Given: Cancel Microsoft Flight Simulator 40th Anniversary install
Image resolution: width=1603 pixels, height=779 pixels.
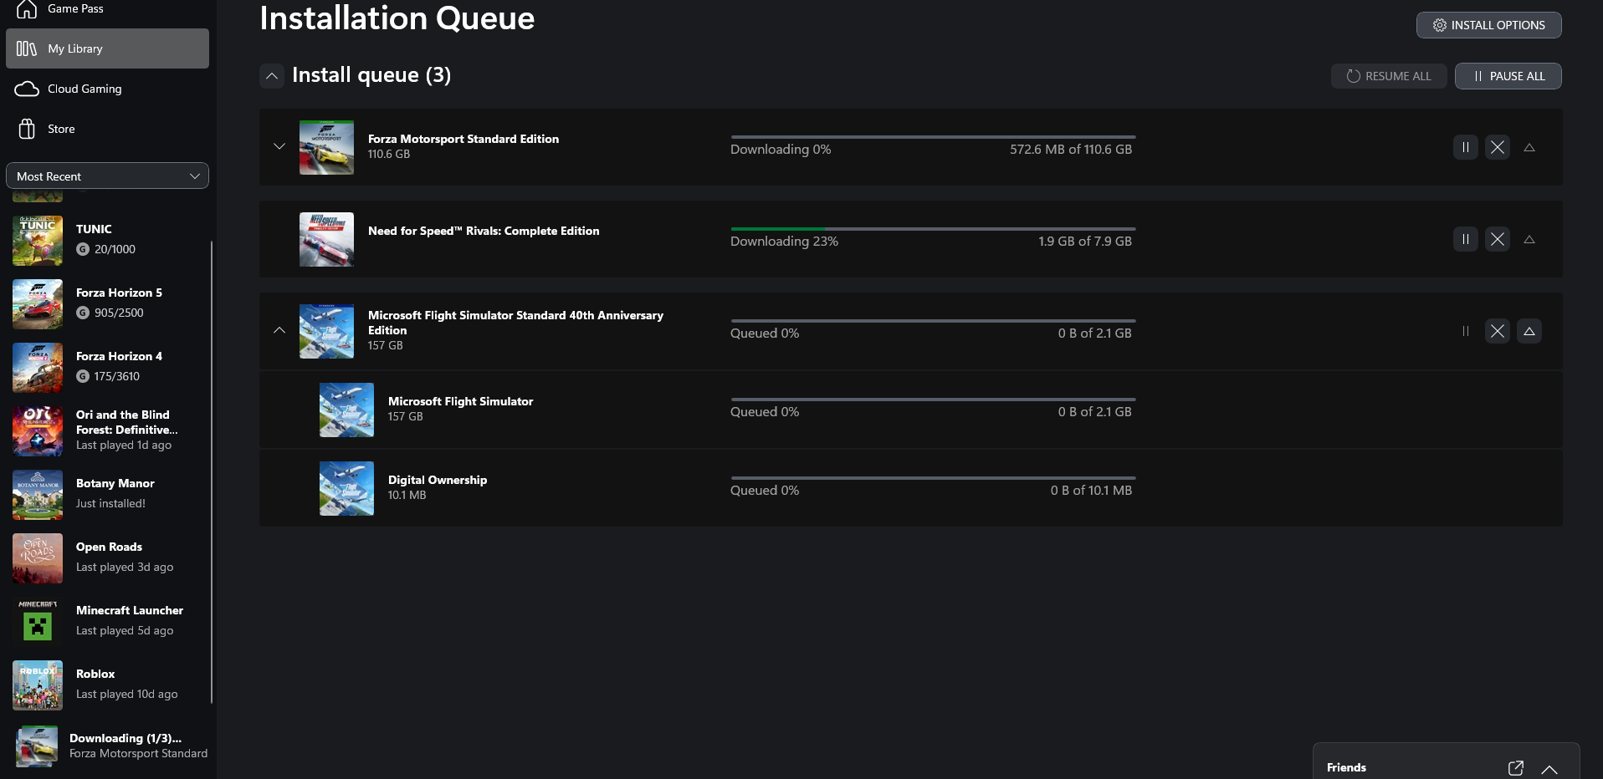Looking at the screenshot, I should [x=1498, y=331].
